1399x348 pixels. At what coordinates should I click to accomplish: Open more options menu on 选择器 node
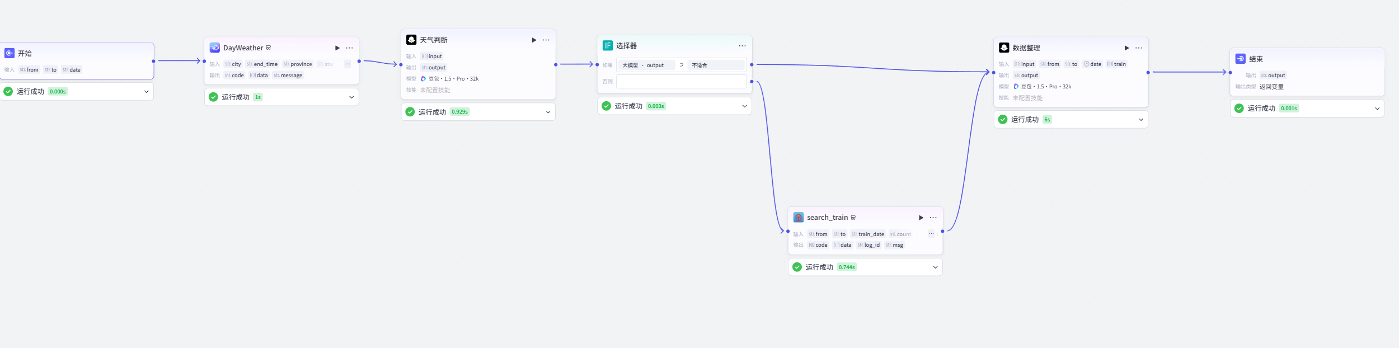742,46
